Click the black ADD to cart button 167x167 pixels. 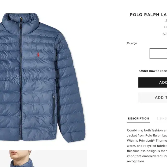click(x=153, y=82)
